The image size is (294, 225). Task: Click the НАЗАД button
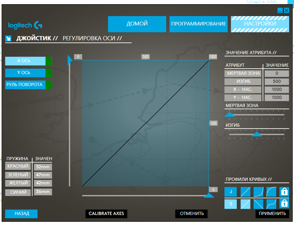point(21,214)
